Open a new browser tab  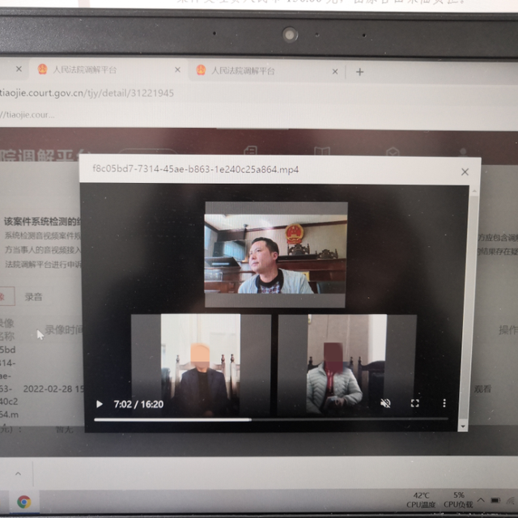pos(359,72)
